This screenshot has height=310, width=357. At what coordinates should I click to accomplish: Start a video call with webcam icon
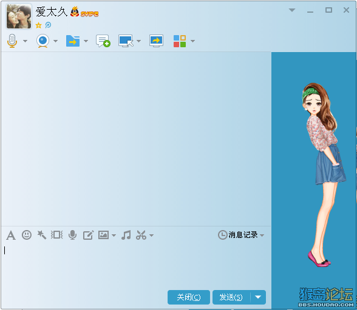[x=42, y=41]
